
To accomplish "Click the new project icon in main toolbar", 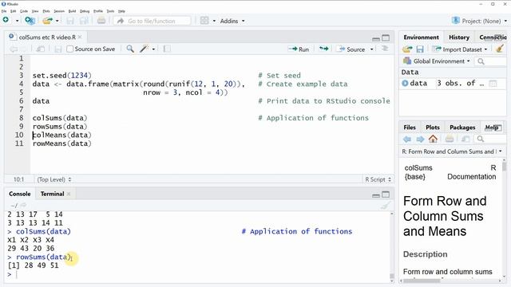I will point(30,21).
